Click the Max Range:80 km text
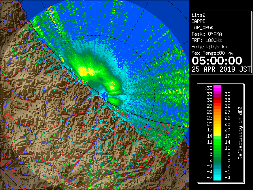Viewport: 253px width, 190px height. pyautogui.click(x=212, y=53)
